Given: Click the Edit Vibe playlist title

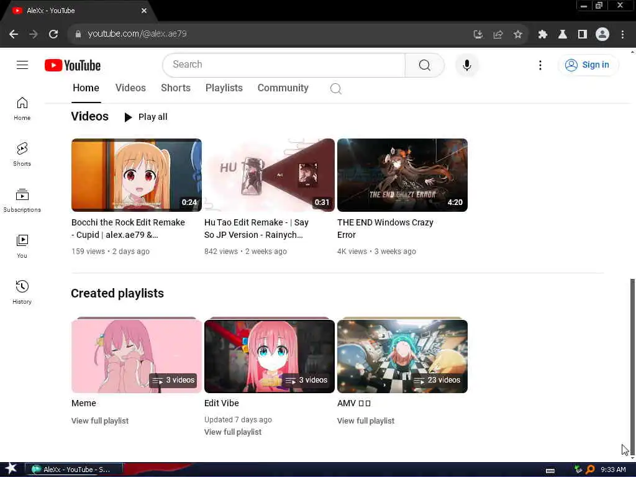Looking at the screenshot, I should (x=222, y=403).
